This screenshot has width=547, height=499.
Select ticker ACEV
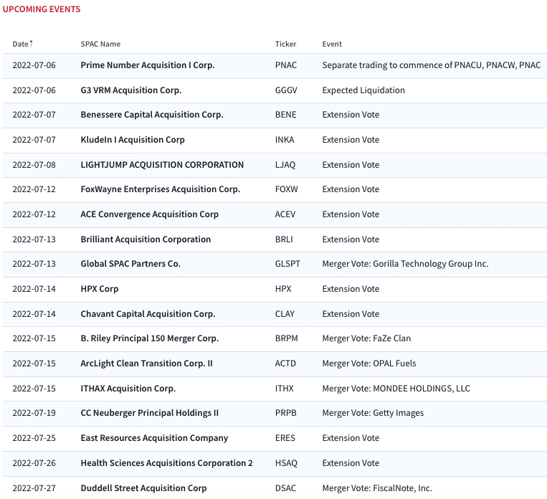285,214
